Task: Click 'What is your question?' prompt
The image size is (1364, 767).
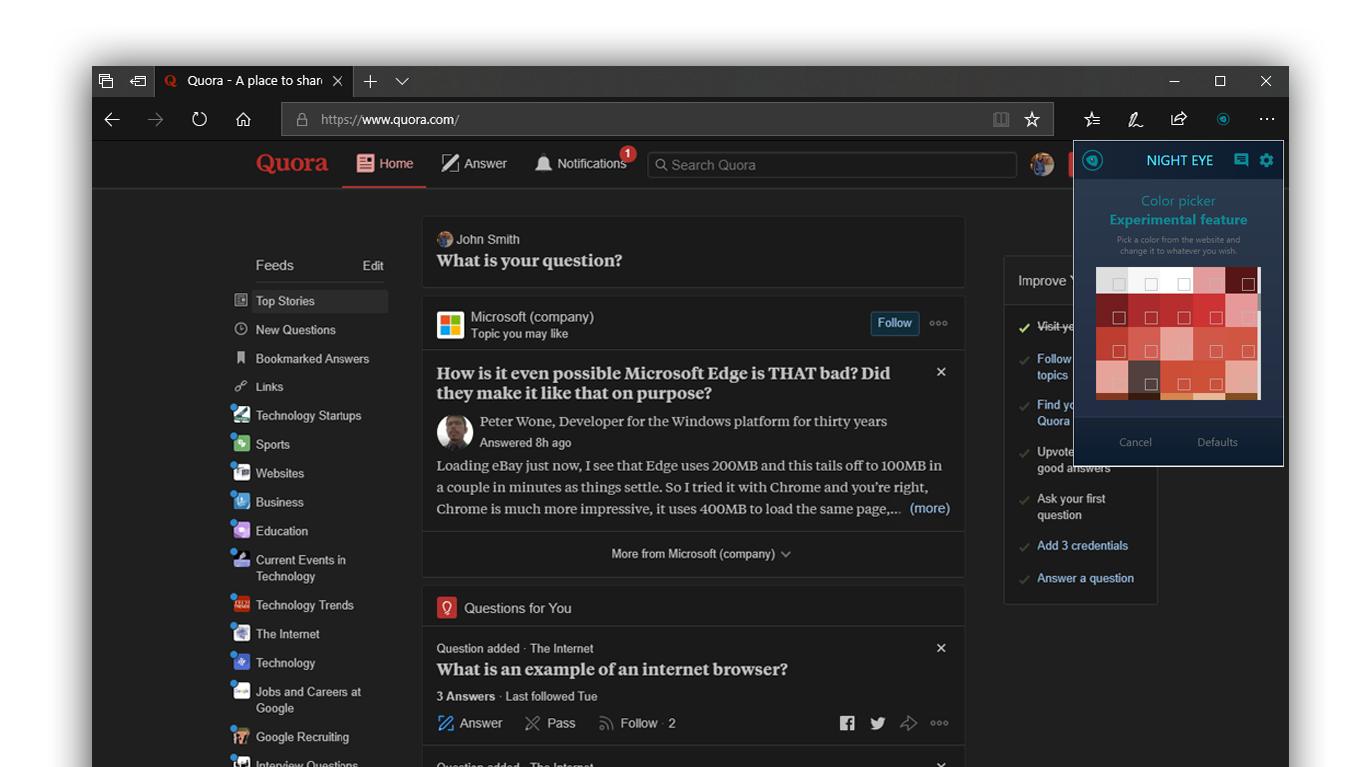Action: (529, 261)
